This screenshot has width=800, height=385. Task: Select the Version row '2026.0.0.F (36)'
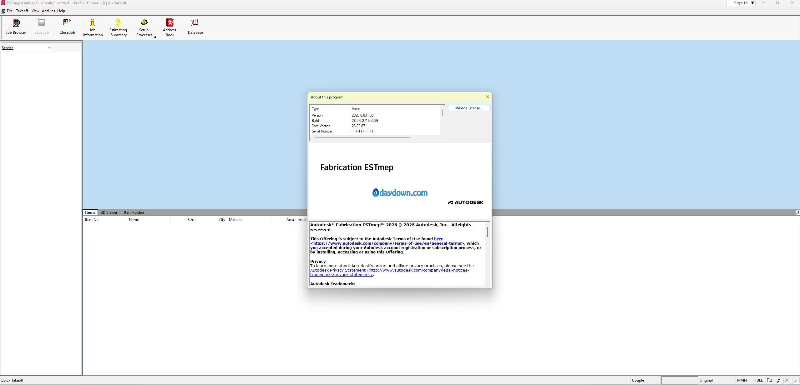375,115
